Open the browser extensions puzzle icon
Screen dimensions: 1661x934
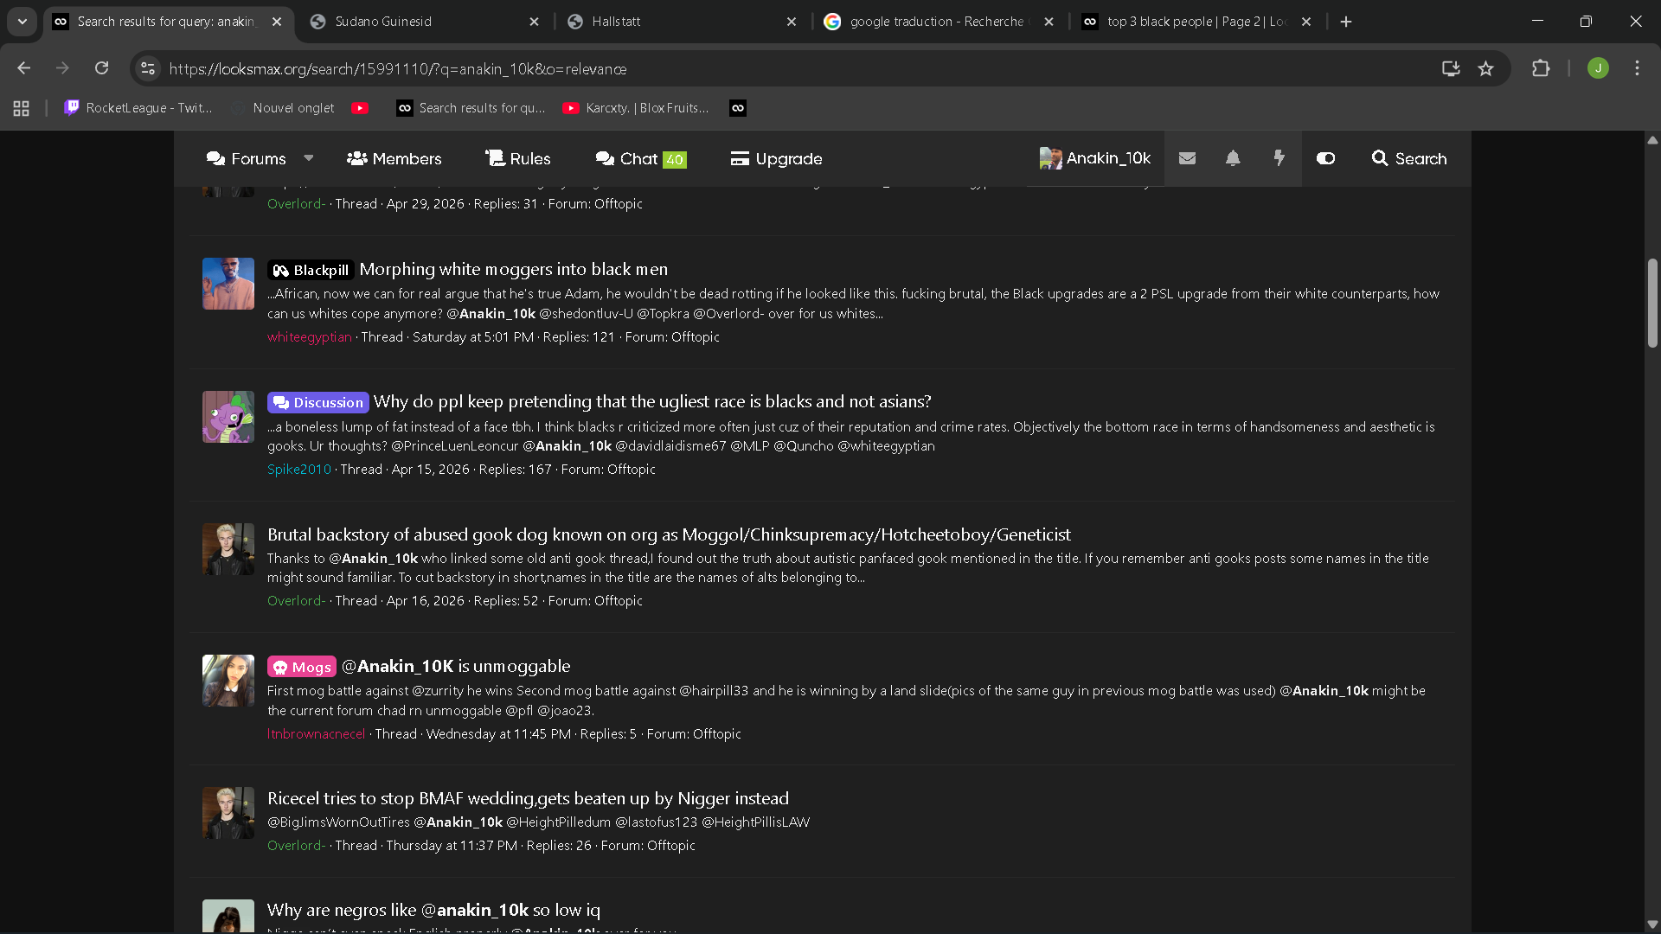1541,68
